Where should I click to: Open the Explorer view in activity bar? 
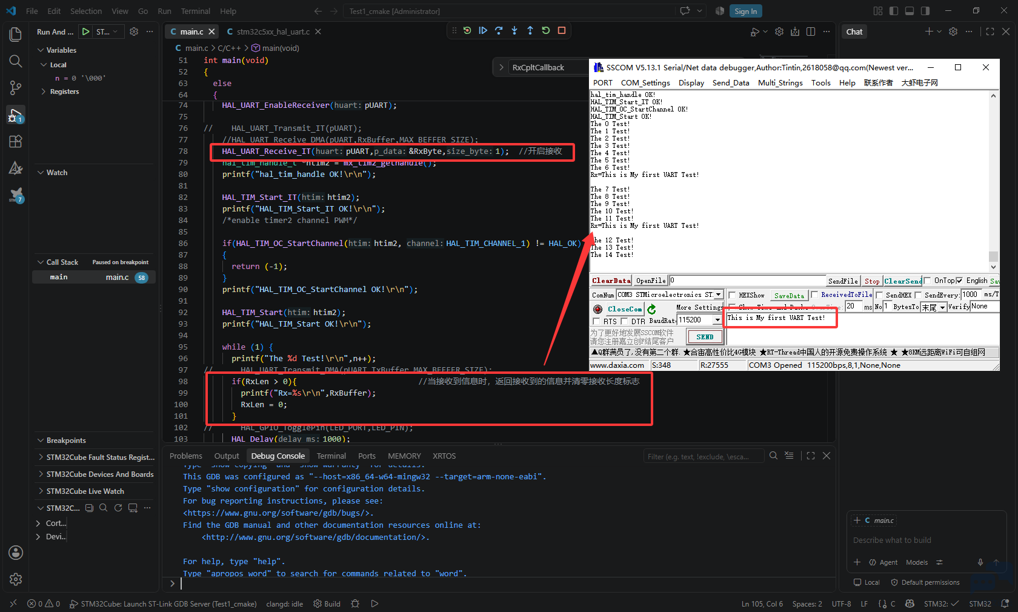(x=16, y=35)
